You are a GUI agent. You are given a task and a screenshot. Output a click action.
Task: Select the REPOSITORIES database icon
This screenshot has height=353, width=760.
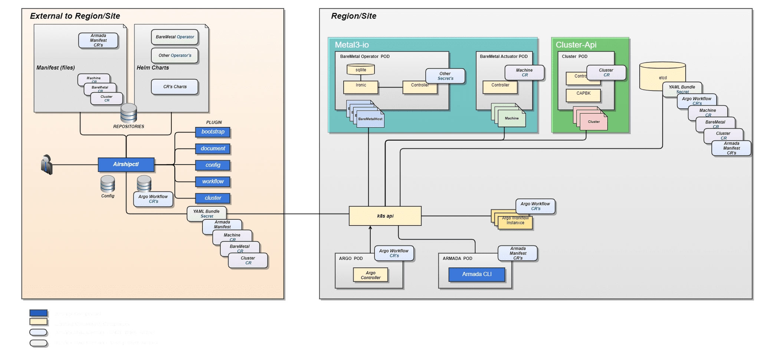[129, 113]
